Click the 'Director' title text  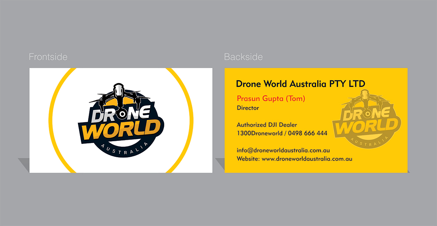point(248,108)
